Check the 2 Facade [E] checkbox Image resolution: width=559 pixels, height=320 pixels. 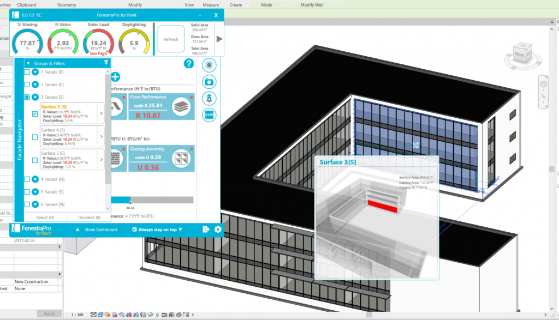coord(27,84)
